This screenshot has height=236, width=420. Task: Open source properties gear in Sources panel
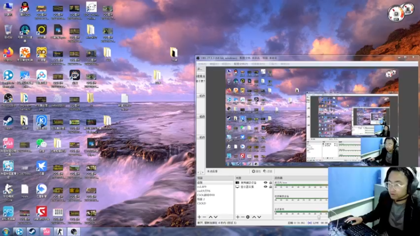click(x=248, y=217)
